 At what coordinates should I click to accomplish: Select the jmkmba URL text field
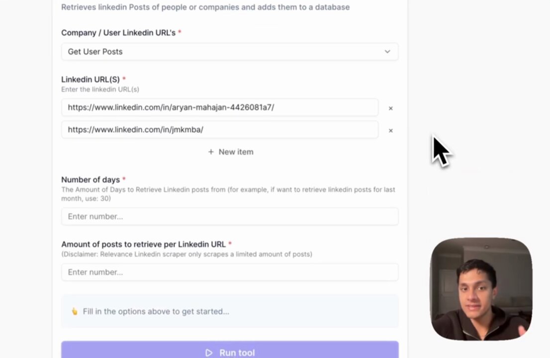(220, 130)
